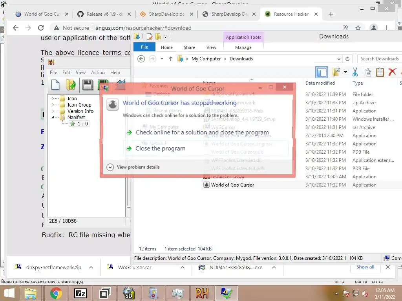Click the Date modified column header
402x301 pixels.
click(320, 83)
